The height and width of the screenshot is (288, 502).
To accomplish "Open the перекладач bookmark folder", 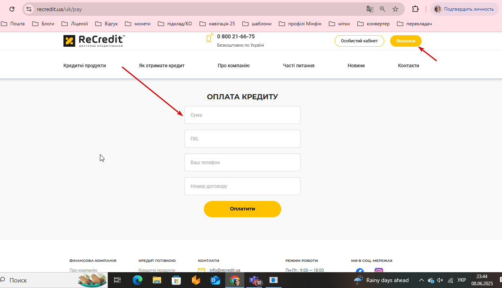I will [414, 24].
